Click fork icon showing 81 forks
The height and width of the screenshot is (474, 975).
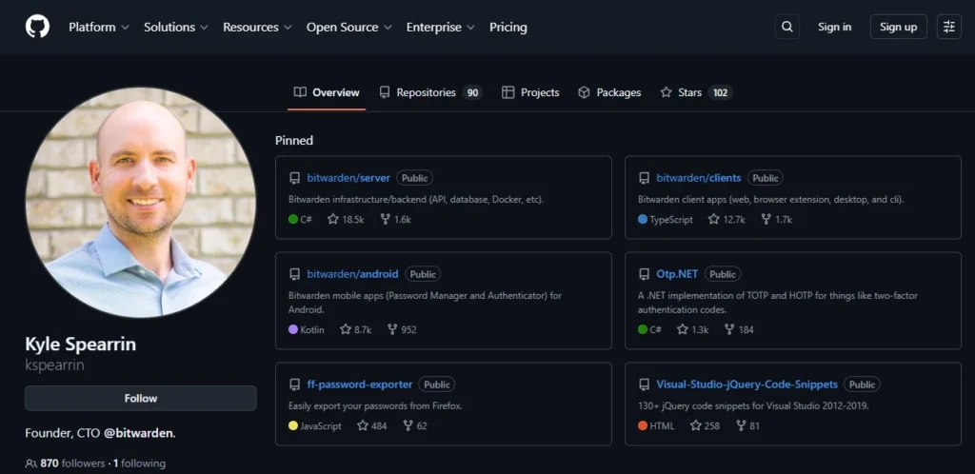[741, 425]
